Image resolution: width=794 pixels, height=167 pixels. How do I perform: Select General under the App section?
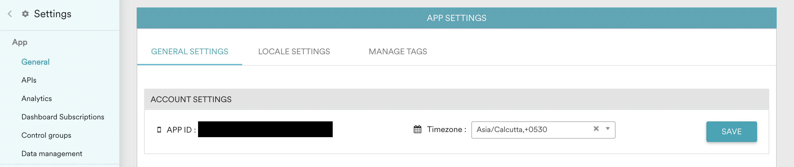point(35,62)
